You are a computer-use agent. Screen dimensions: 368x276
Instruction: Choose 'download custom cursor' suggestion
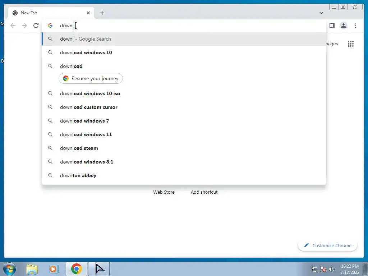coord(184,107)
